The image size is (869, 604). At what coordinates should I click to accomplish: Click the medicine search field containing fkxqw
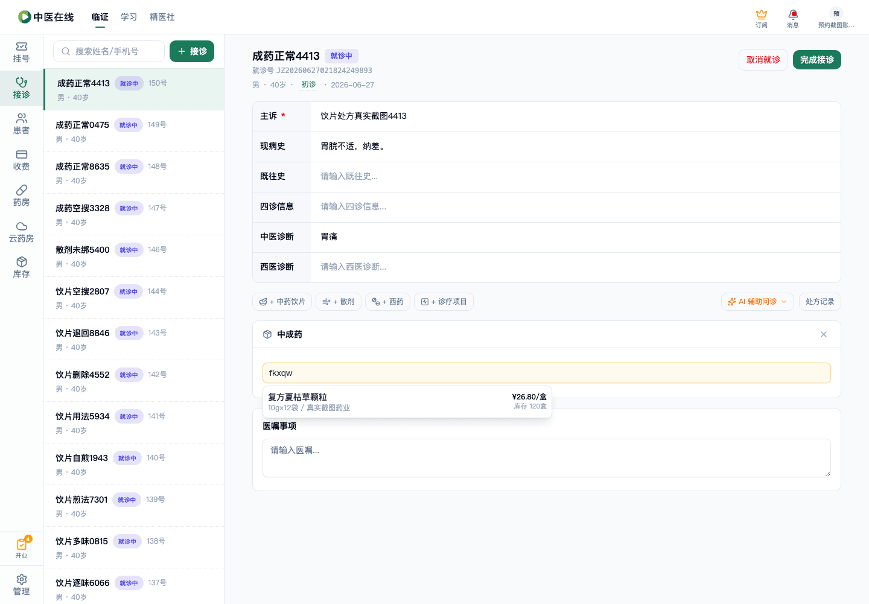click(547, 373)
